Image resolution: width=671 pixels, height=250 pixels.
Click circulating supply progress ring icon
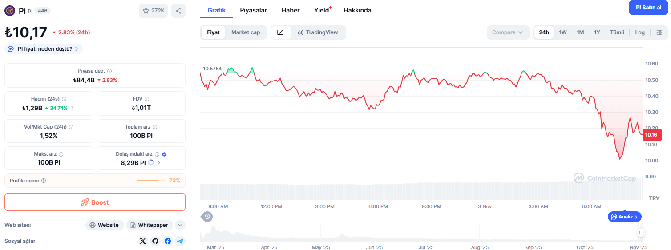coord(151,163)
